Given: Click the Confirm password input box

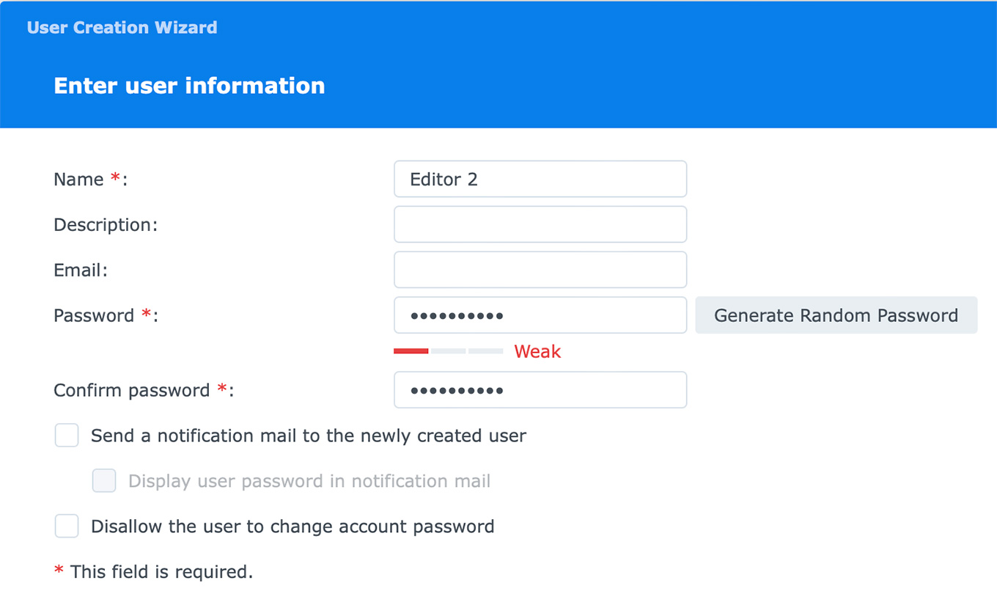Looking at the screenshot, I should (x=540, y=390).
